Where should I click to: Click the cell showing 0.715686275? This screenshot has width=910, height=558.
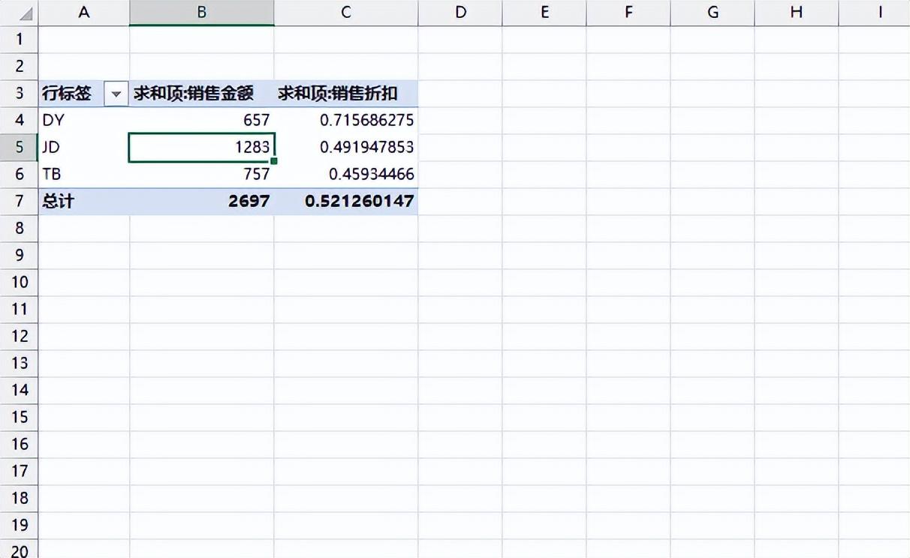[345, 120]
